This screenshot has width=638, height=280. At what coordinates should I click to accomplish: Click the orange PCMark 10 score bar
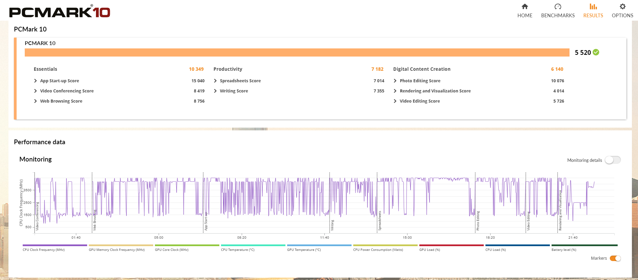(x=297, y=52)
